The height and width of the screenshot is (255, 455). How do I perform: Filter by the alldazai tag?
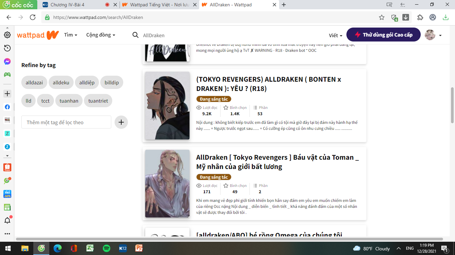(34, 82)
